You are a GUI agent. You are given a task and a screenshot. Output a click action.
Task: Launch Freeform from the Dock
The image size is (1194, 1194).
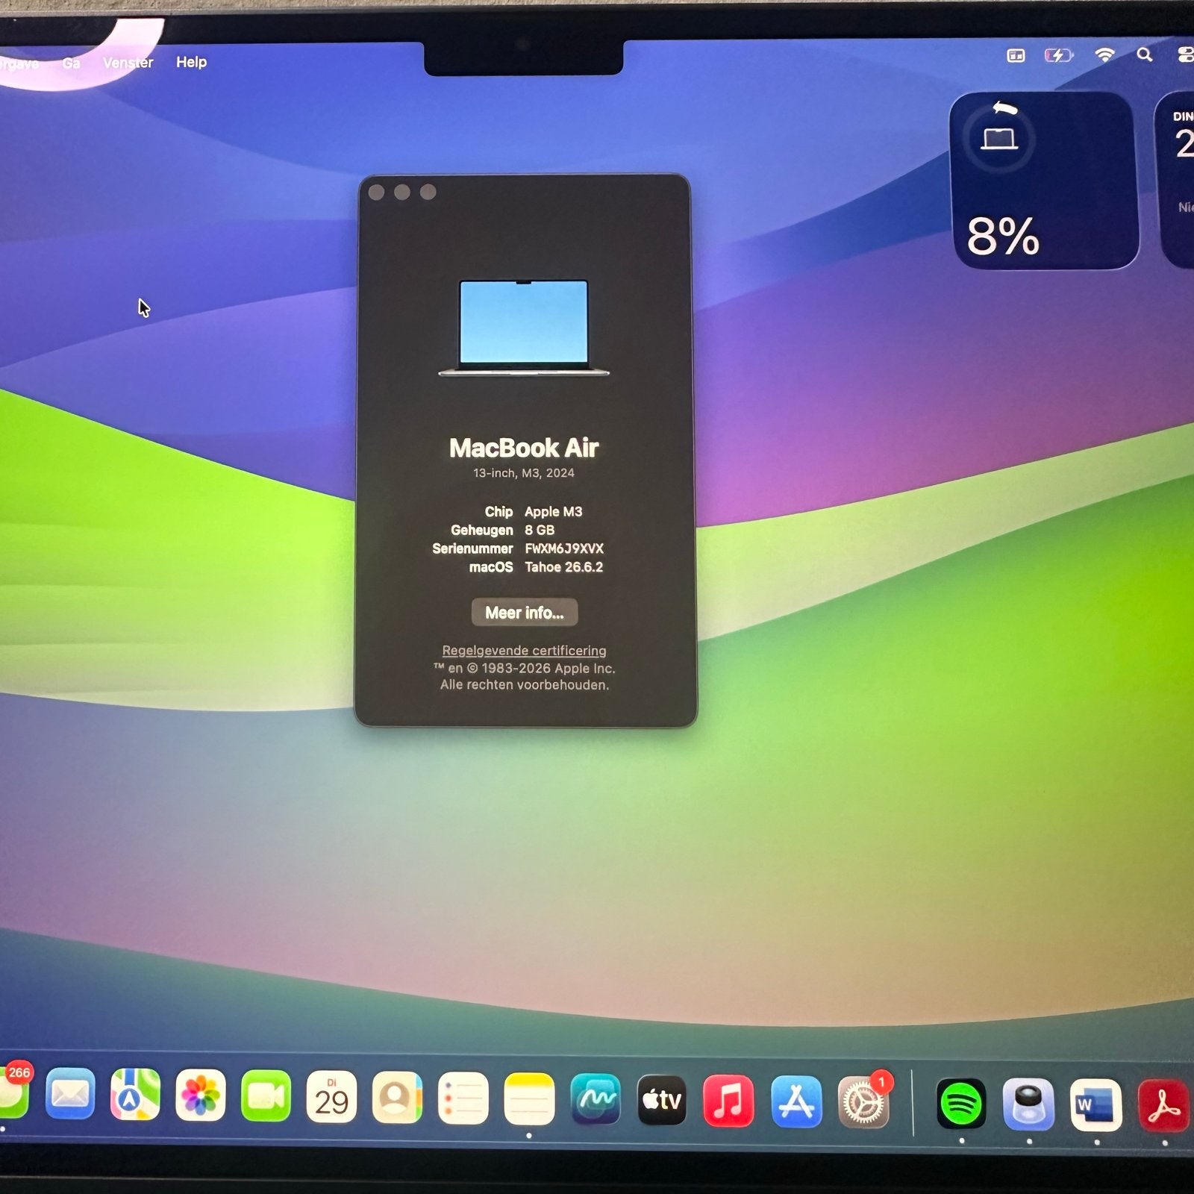click(595, 1098)
